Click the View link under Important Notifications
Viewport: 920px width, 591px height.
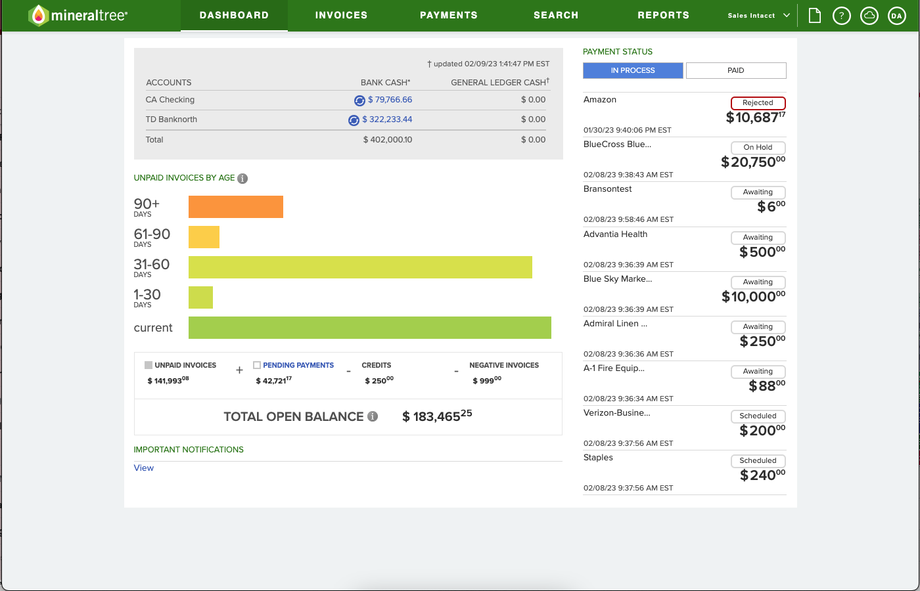coord(143,468)
